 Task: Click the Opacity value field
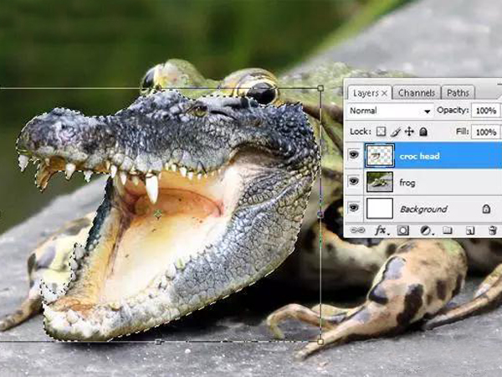pyautogui.click(x=485, y=111)
